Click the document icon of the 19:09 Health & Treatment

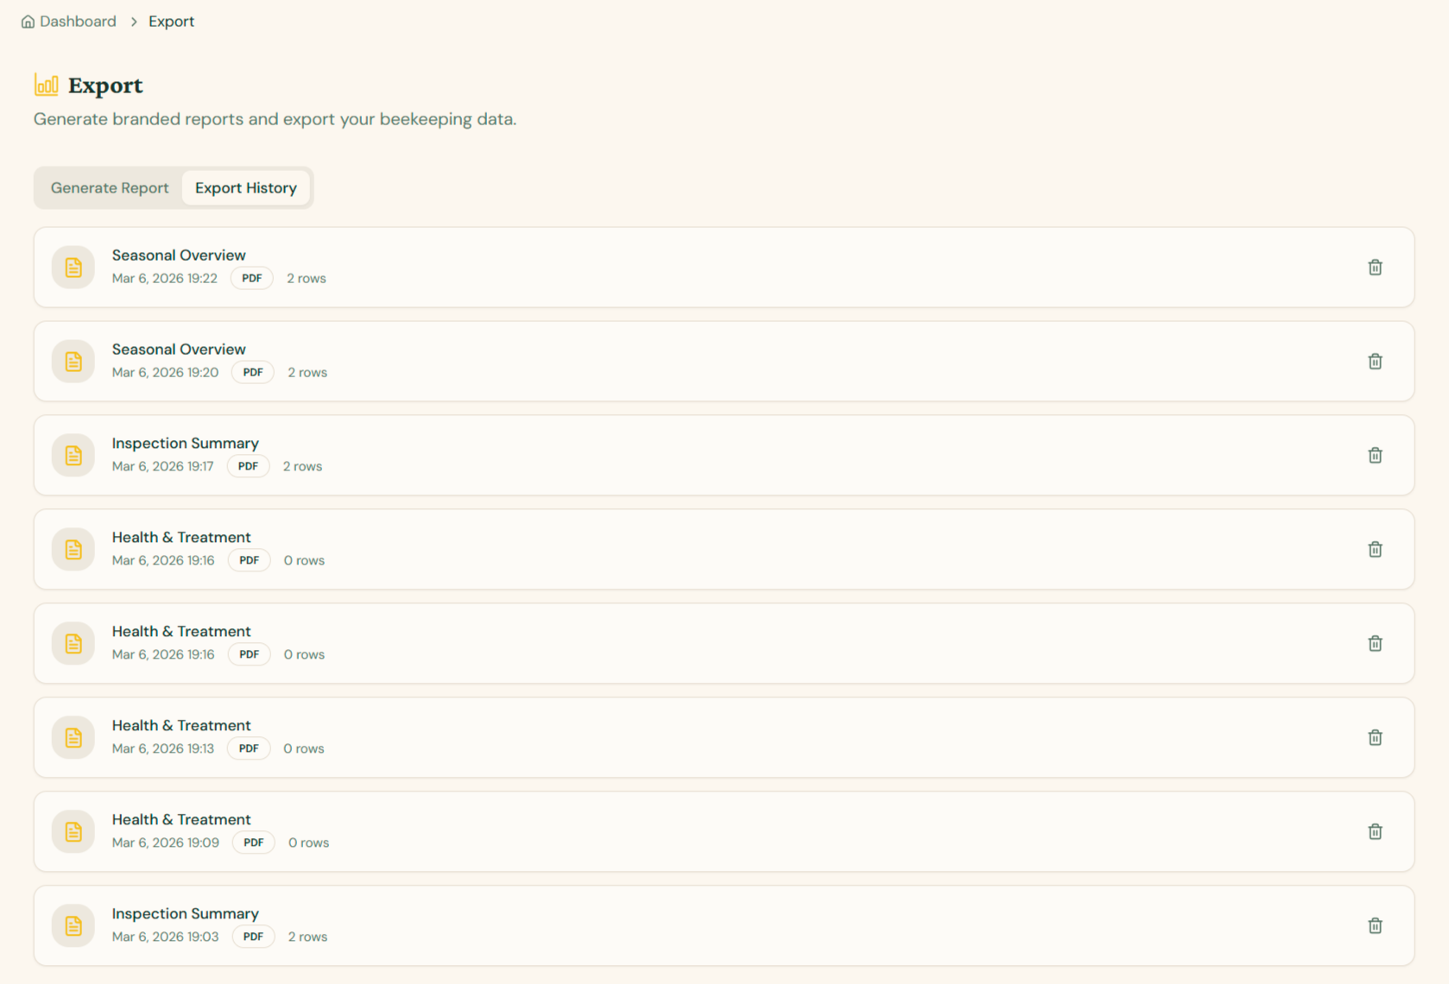(73, 832)
